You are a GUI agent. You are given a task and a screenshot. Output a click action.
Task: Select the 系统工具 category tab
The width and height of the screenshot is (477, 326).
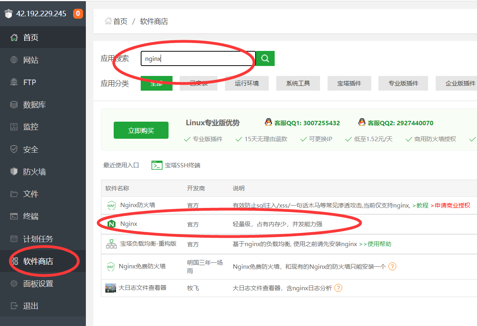click(298, 83)
